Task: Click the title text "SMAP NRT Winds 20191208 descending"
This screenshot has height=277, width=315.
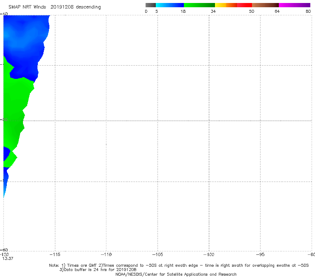Action: (x=54, y=7)
